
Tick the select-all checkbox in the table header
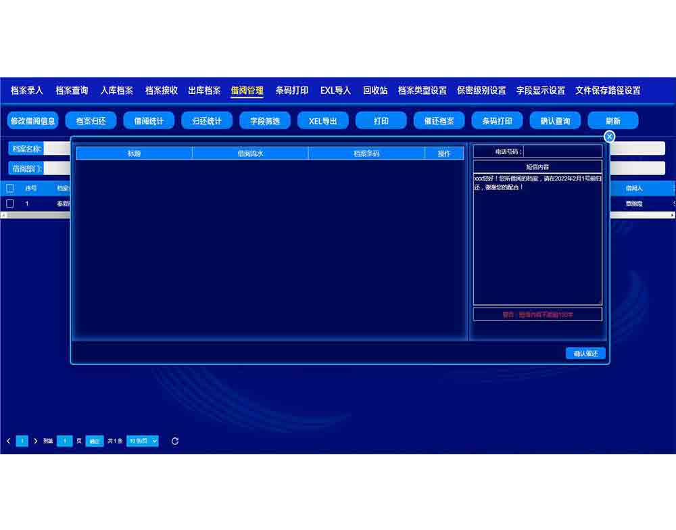click(x=10, y=189)
